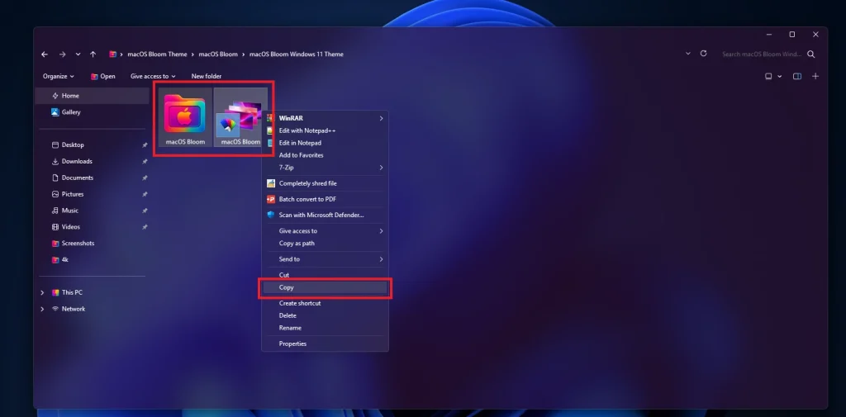Open the WinRAR submenu
846x417 pixels.
325,118
